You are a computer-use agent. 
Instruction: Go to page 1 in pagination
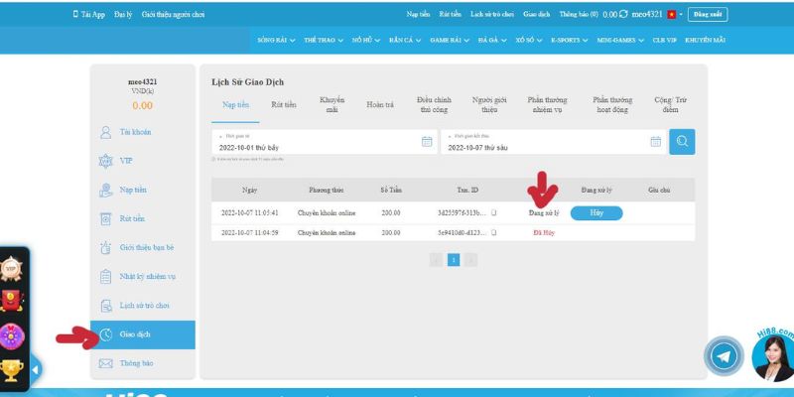tap(454, 260)
